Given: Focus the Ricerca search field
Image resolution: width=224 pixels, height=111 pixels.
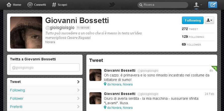Looking at the screenshot, I should click(x=163, y=5).
